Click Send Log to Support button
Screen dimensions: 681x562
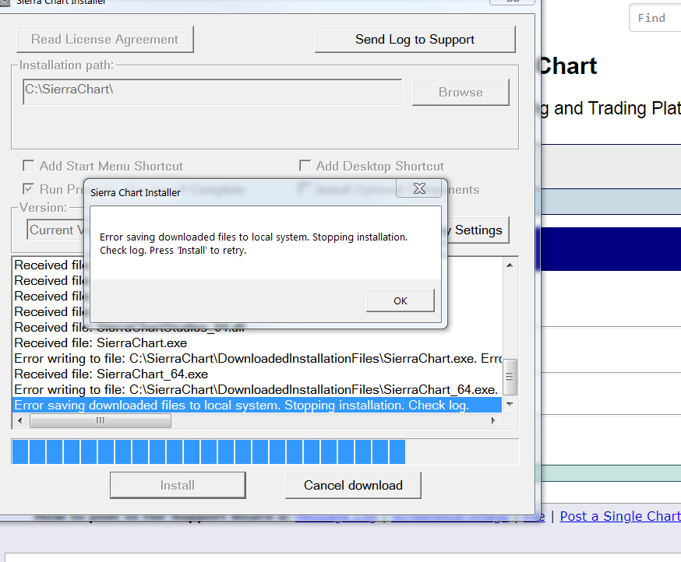click(415, 40)
